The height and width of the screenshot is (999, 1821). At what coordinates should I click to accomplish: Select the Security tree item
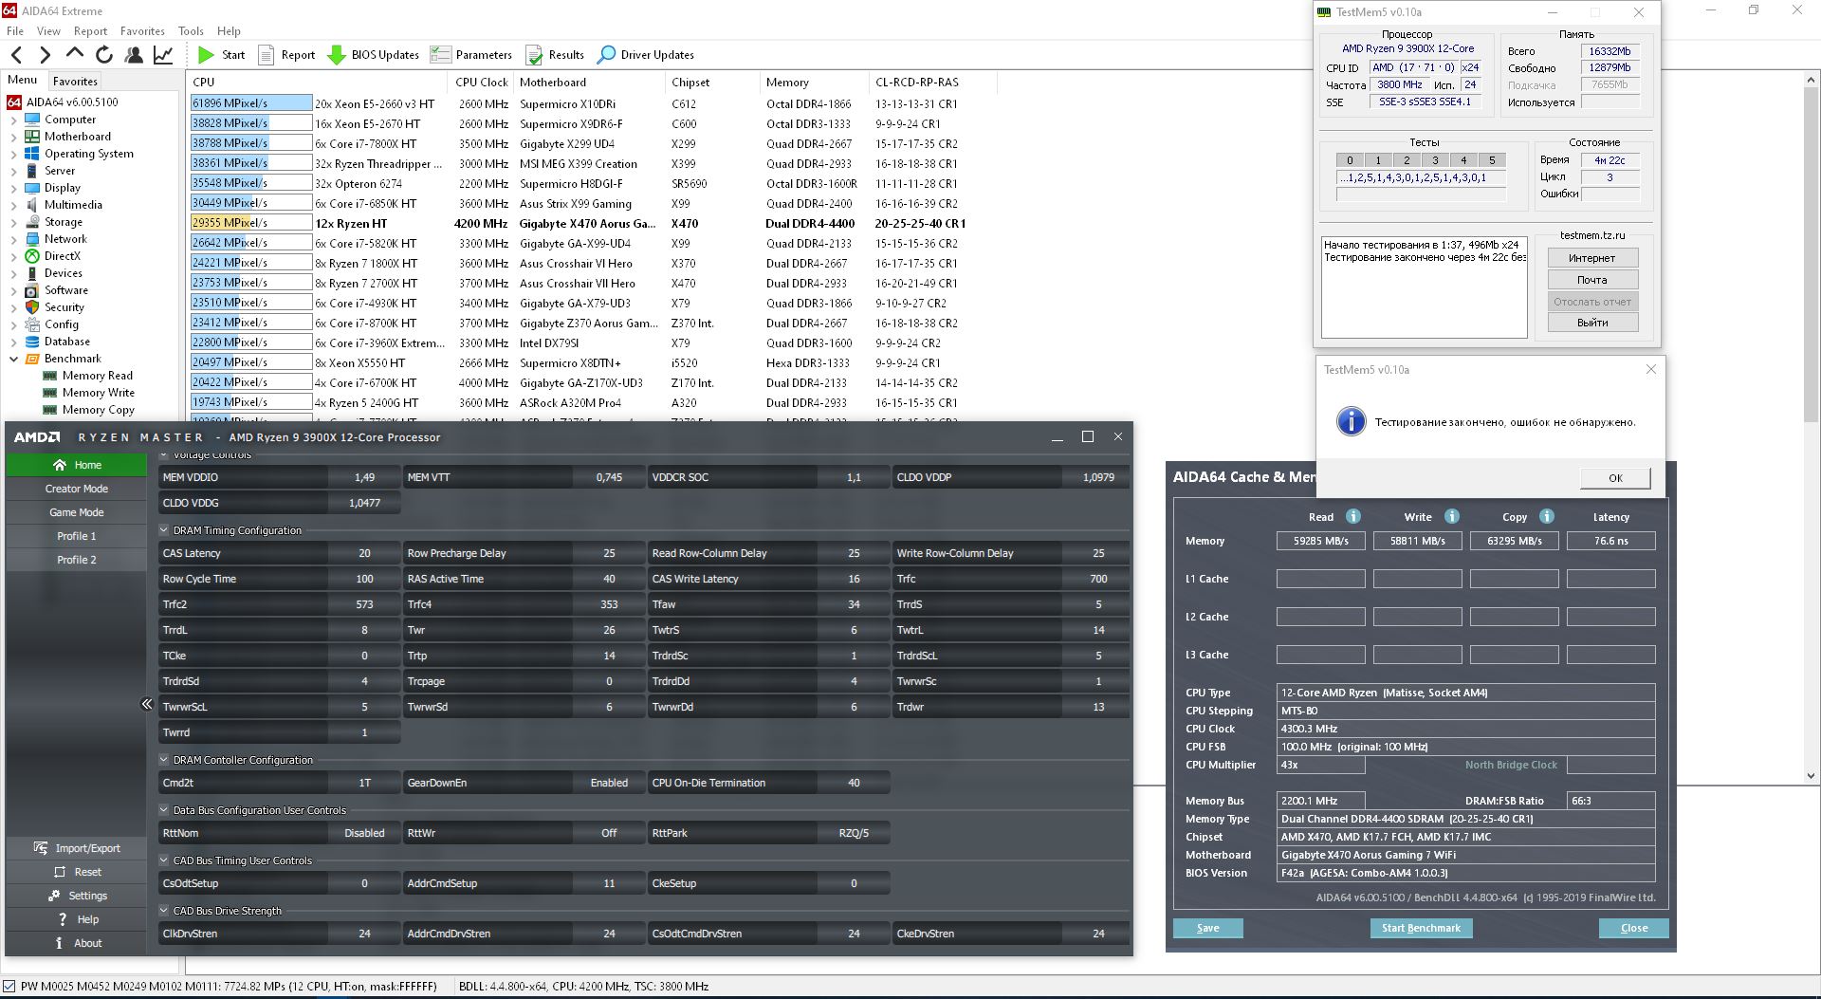64,307
